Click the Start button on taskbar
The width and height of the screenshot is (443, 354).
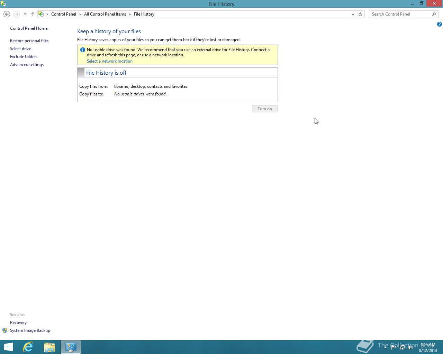click(8, 347)
